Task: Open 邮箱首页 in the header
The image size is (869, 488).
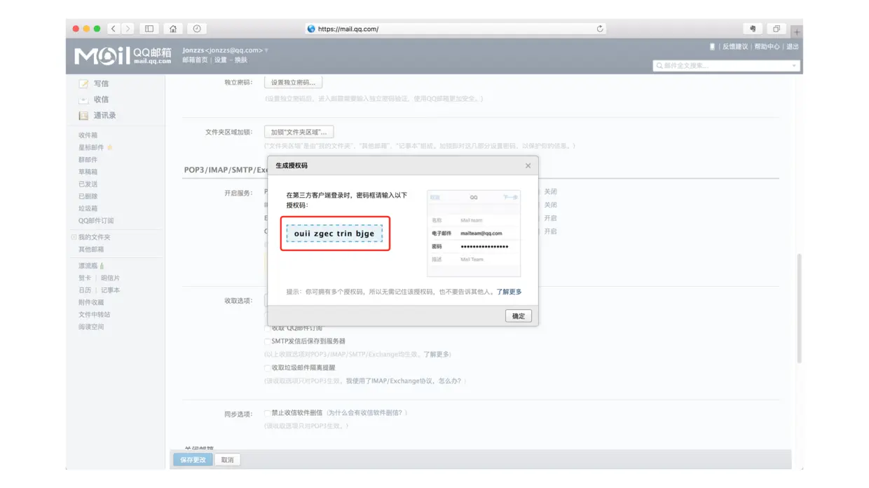Action: coord(195,60)
